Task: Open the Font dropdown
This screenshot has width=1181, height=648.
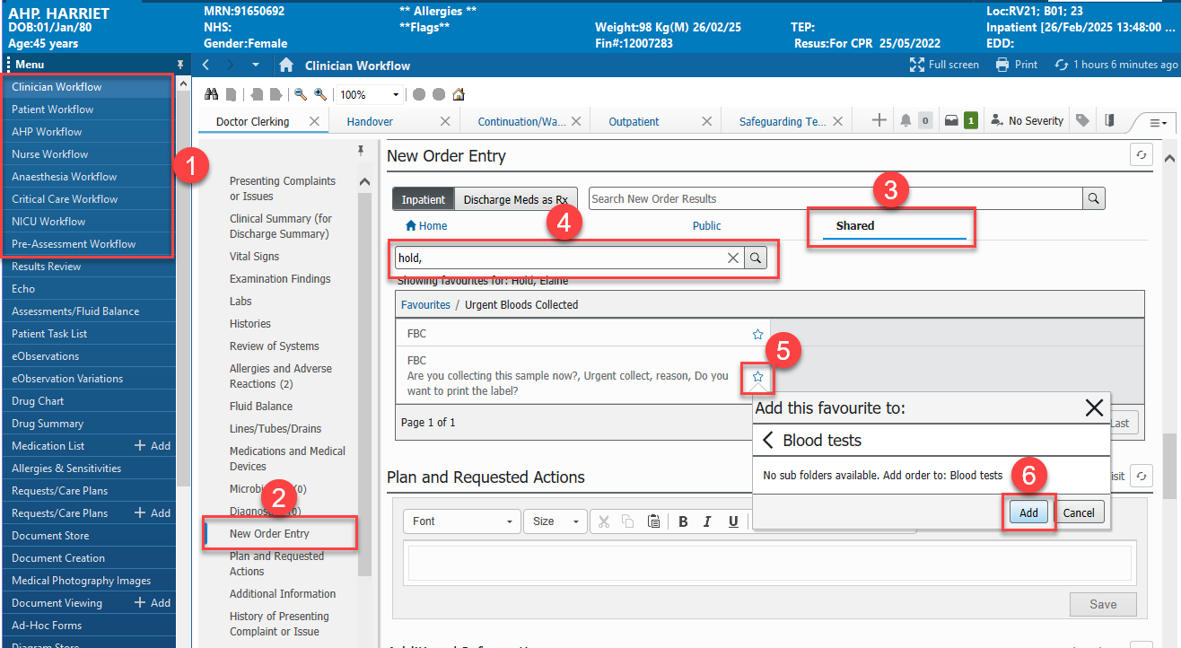Action: click(462, 521)
